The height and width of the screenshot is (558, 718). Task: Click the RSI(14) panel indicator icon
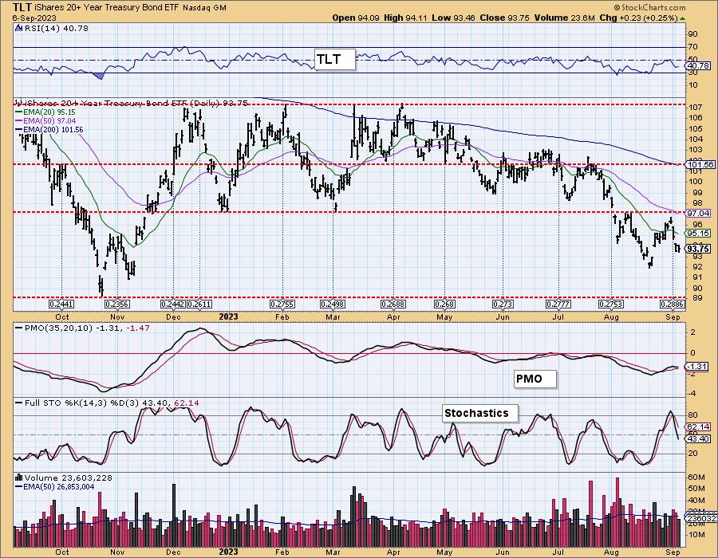(x=18, y=29)
